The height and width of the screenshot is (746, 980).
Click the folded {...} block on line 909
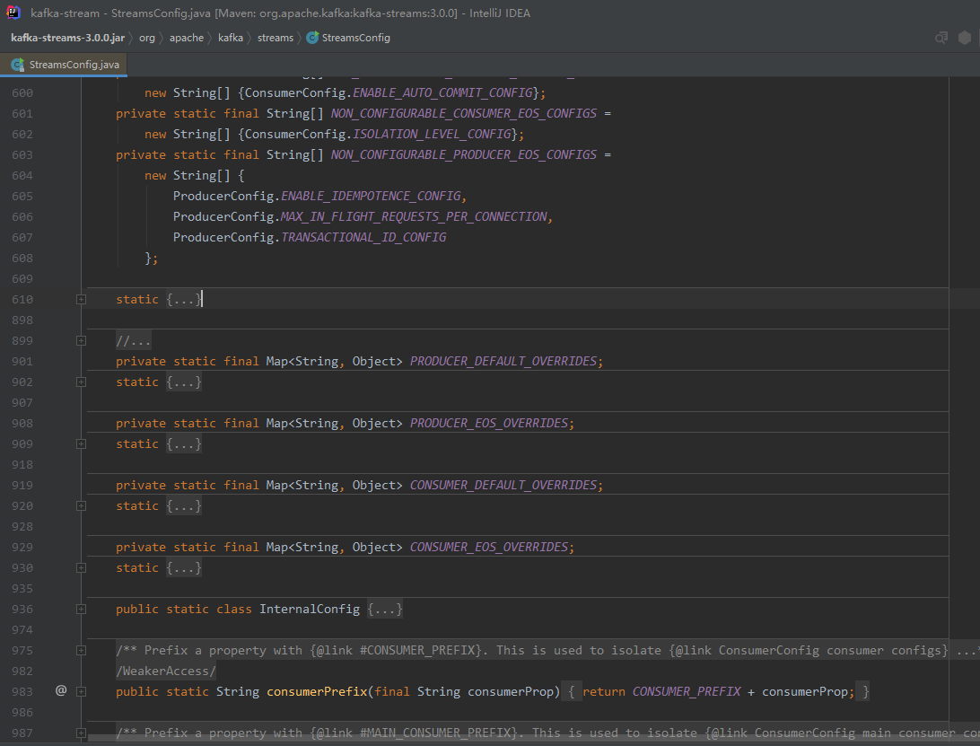[184, 444]
